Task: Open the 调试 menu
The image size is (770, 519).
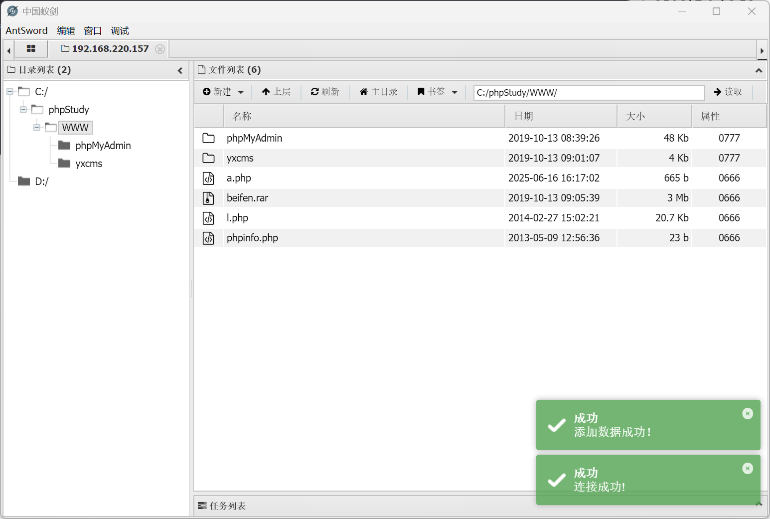Action: coord(120,30)
